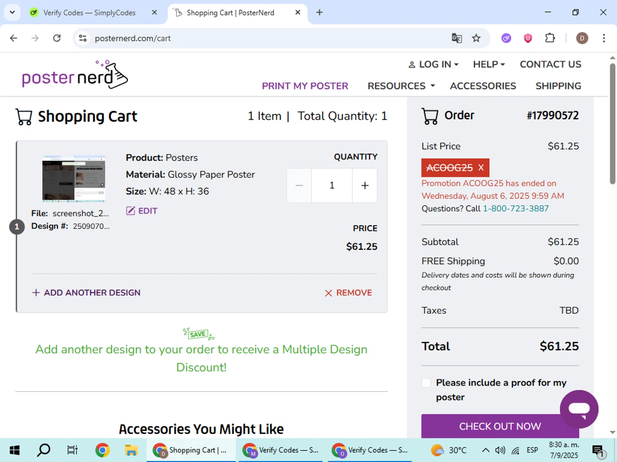Open Windows Start menu
The height and width of the screenshot is (462, 617).
14,451
